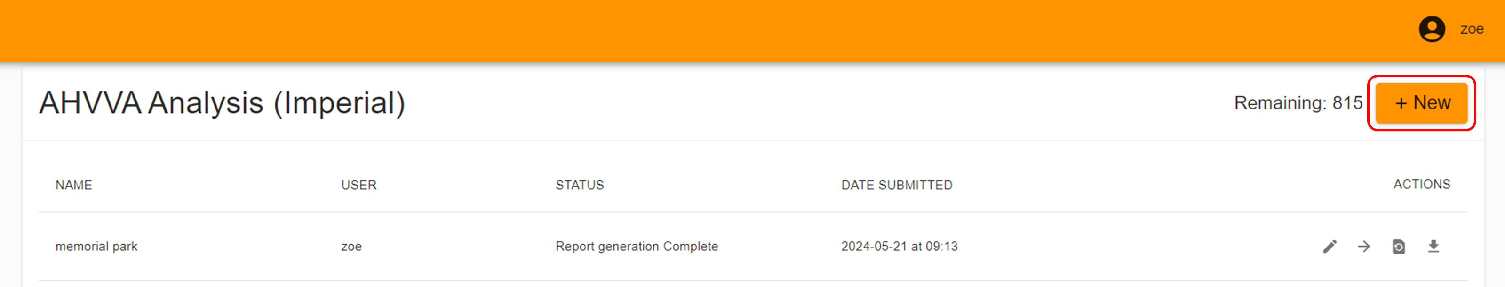This screenshot has height=287, width=1505.
Task: Sort by the DATE SUBMITTED column header
Action: [897, 185]
